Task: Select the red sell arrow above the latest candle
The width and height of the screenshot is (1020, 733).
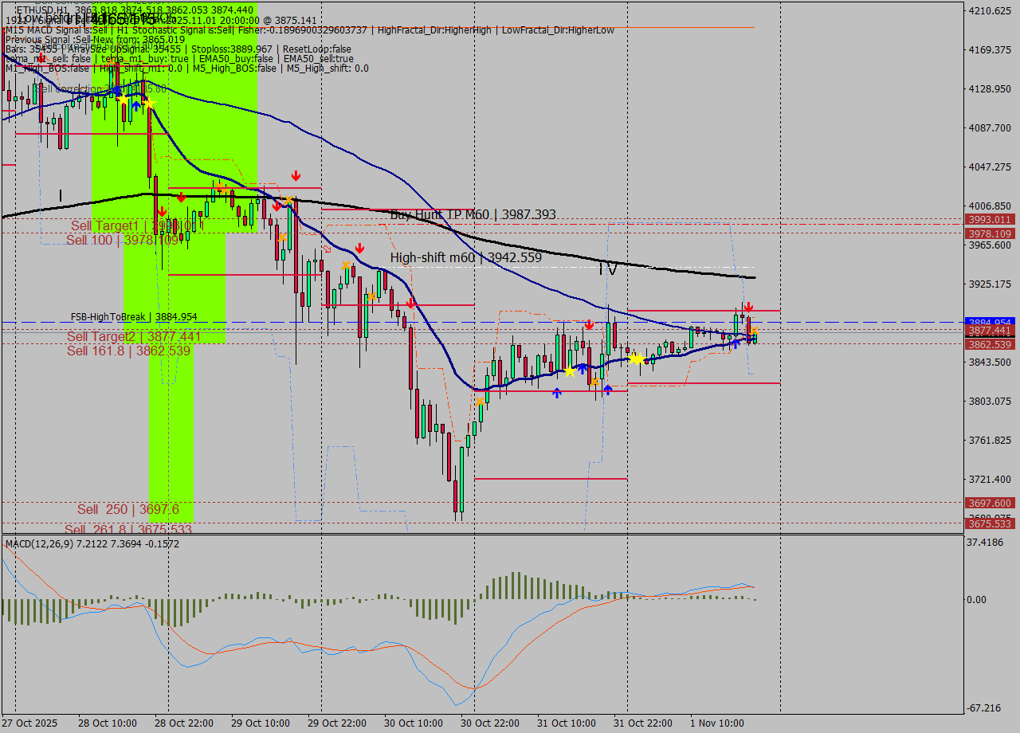Action: (x=749, y=306)
